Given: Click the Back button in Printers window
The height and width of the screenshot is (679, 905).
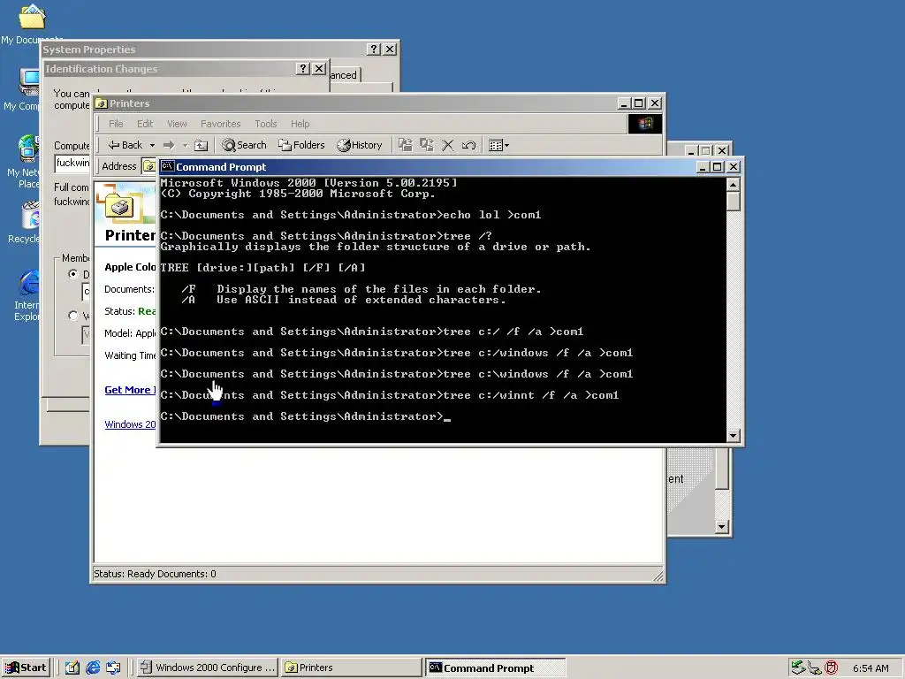Looking at the screenshot, I should tap(125, 145).
